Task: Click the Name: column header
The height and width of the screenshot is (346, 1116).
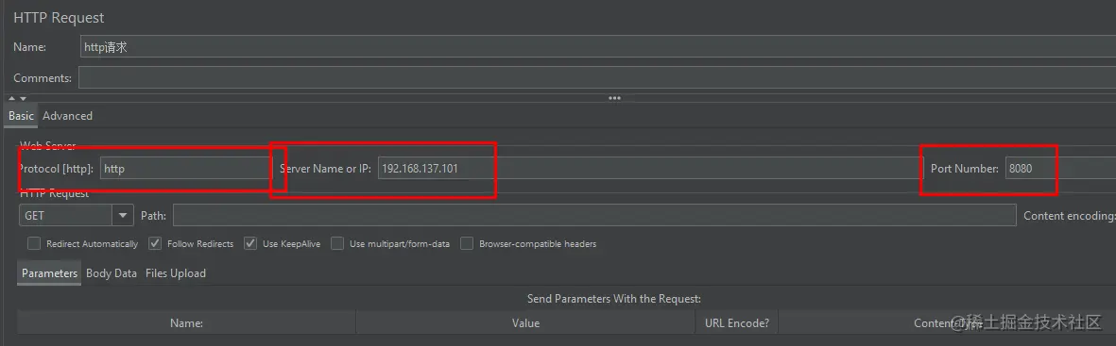Action: click(186, 322)
